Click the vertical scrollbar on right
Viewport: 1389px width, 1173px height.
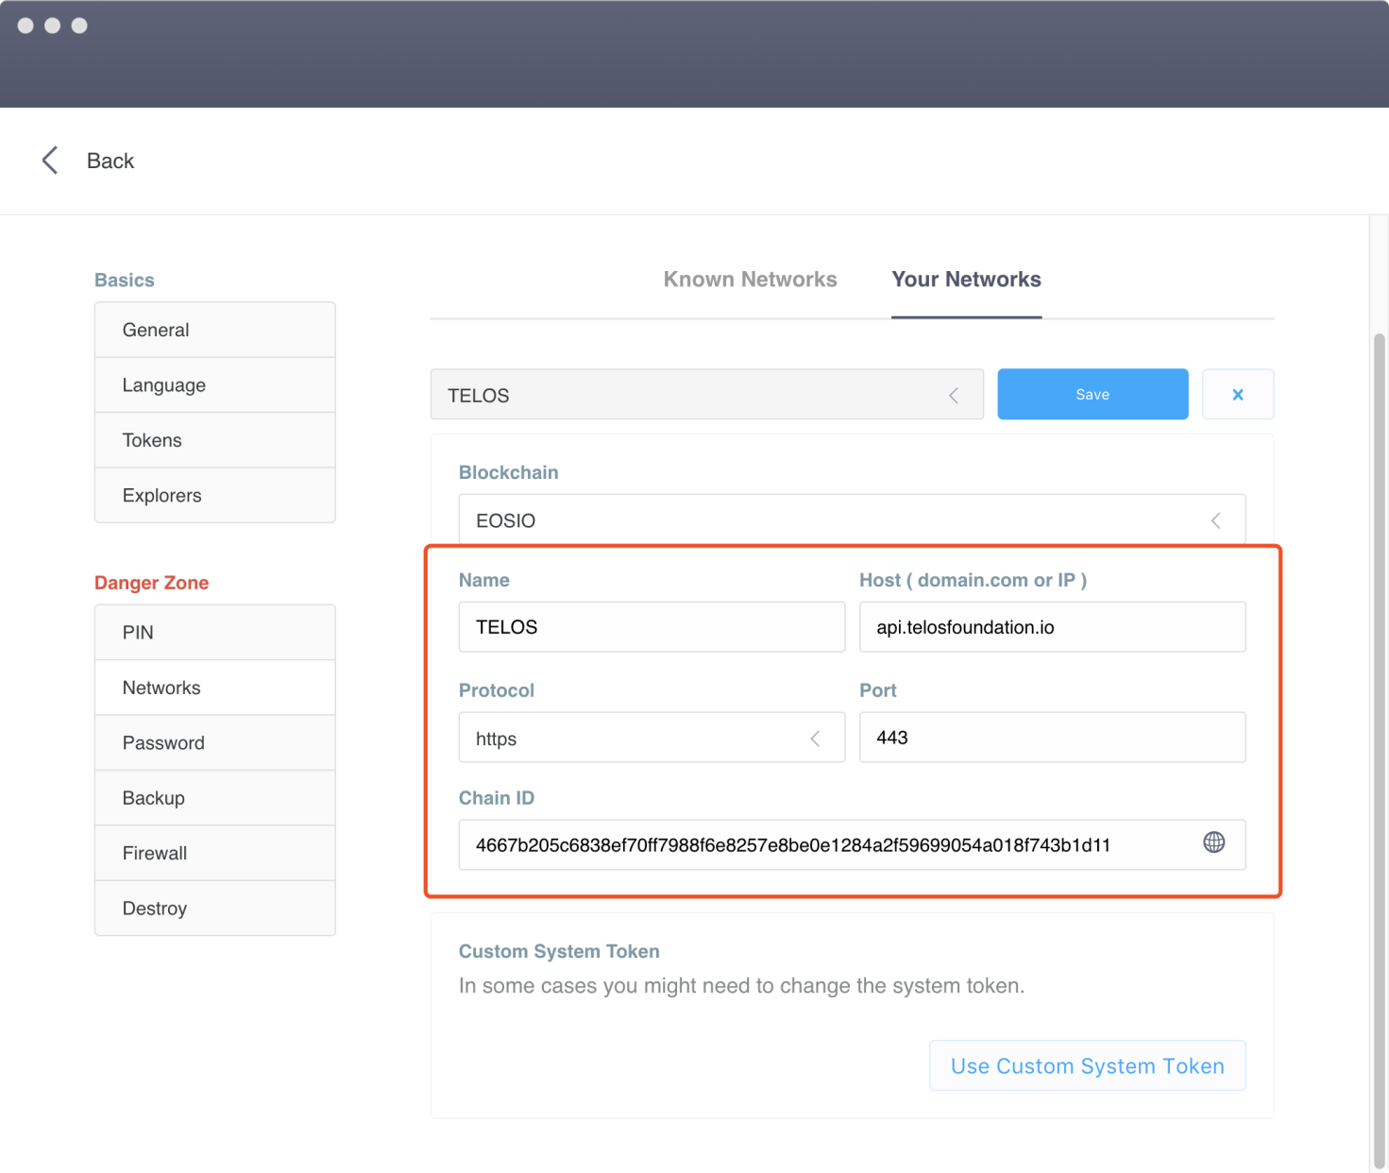pos(1380,751)
